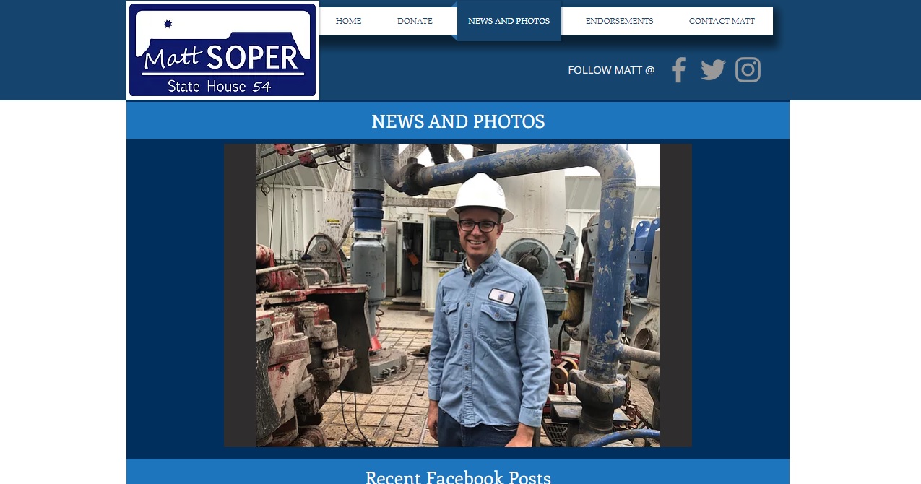This screenshot has width=921, height=484.
Task: Open the Twitter bird icon
Action: (713, 70)
